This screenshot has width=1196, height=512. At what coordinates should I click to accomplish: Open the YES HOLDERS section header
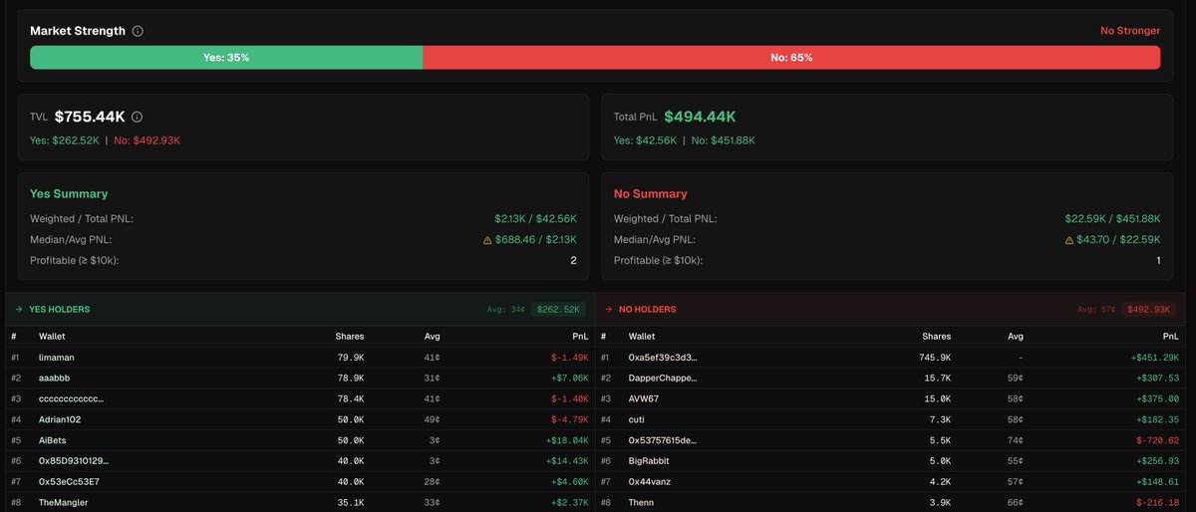coord(299,310)
